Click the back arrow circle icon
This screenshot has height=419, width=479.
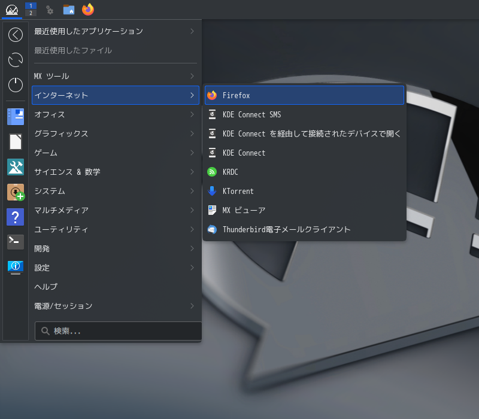pos(16,35)
